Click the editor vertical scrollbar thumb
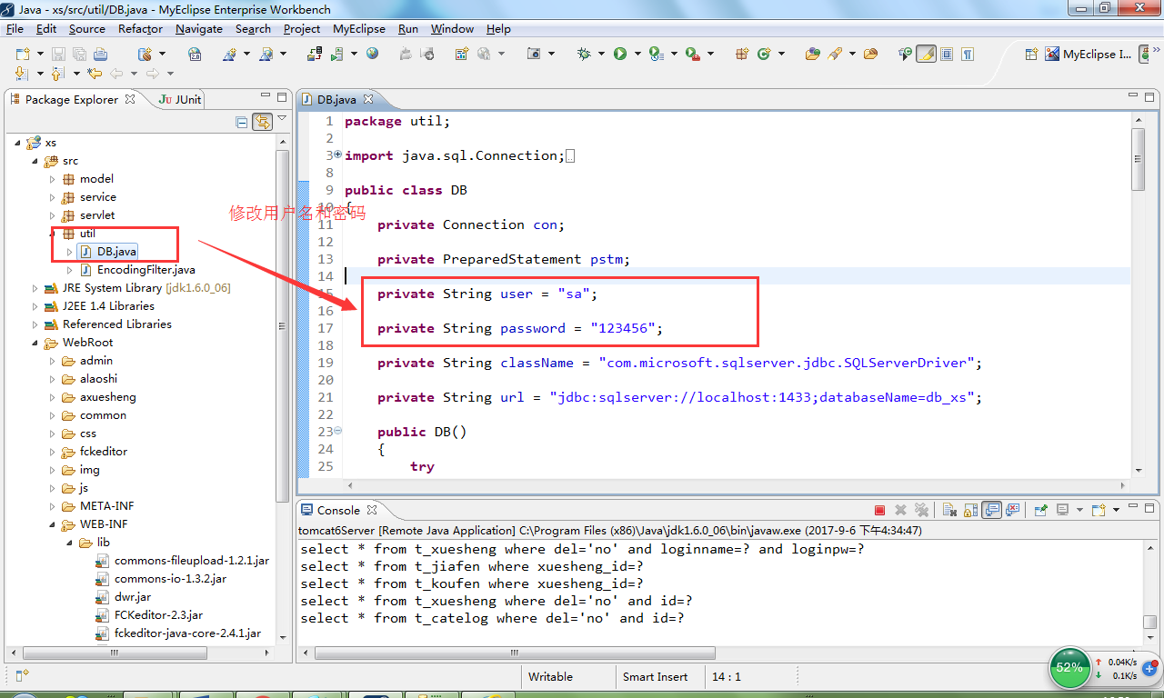Screen dimensions: 1164x698 tap(1139, 159)
